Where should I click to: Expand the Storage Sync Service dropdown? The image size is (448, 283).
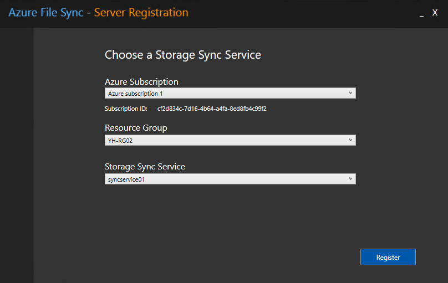tap(230, 179)
